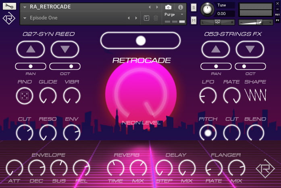
Task: Open the instrument info icon
Action: (180, 7)
